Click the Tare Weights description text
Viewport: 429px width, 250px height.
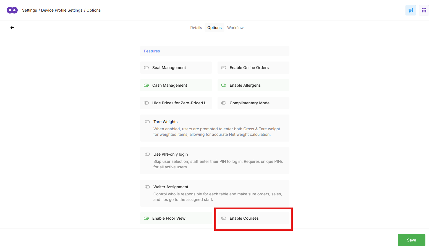(x=217, y=132)
